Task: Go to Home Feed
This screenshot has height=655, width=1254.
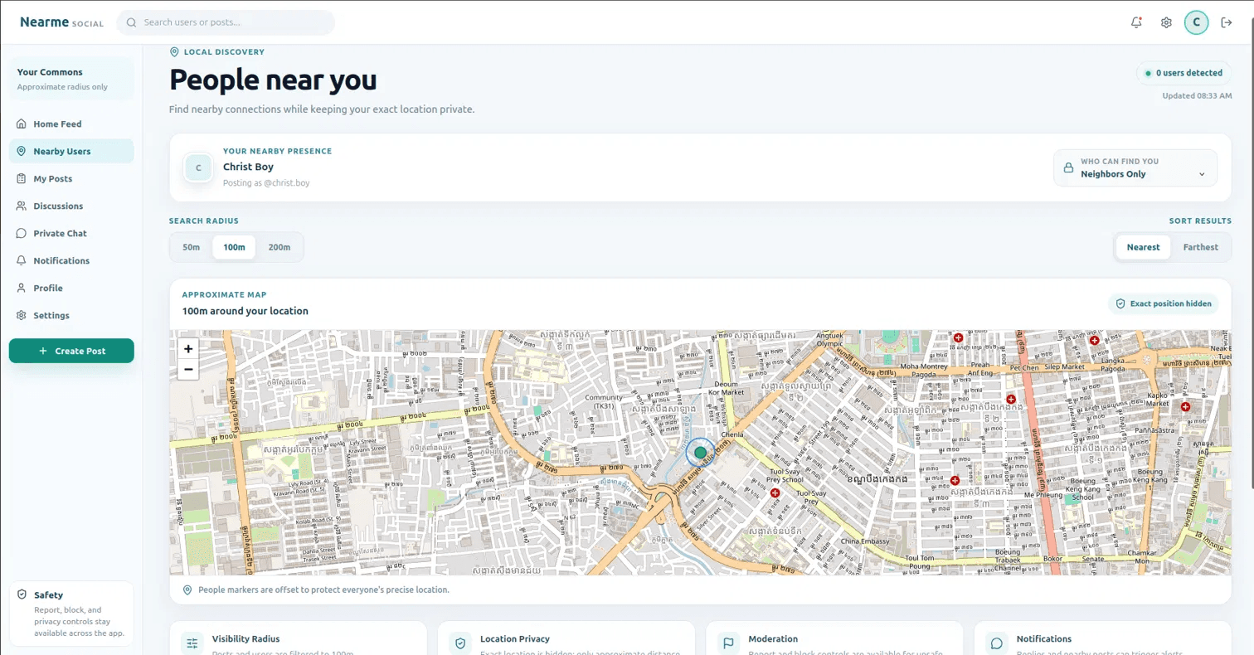Action: coord(71,124)
